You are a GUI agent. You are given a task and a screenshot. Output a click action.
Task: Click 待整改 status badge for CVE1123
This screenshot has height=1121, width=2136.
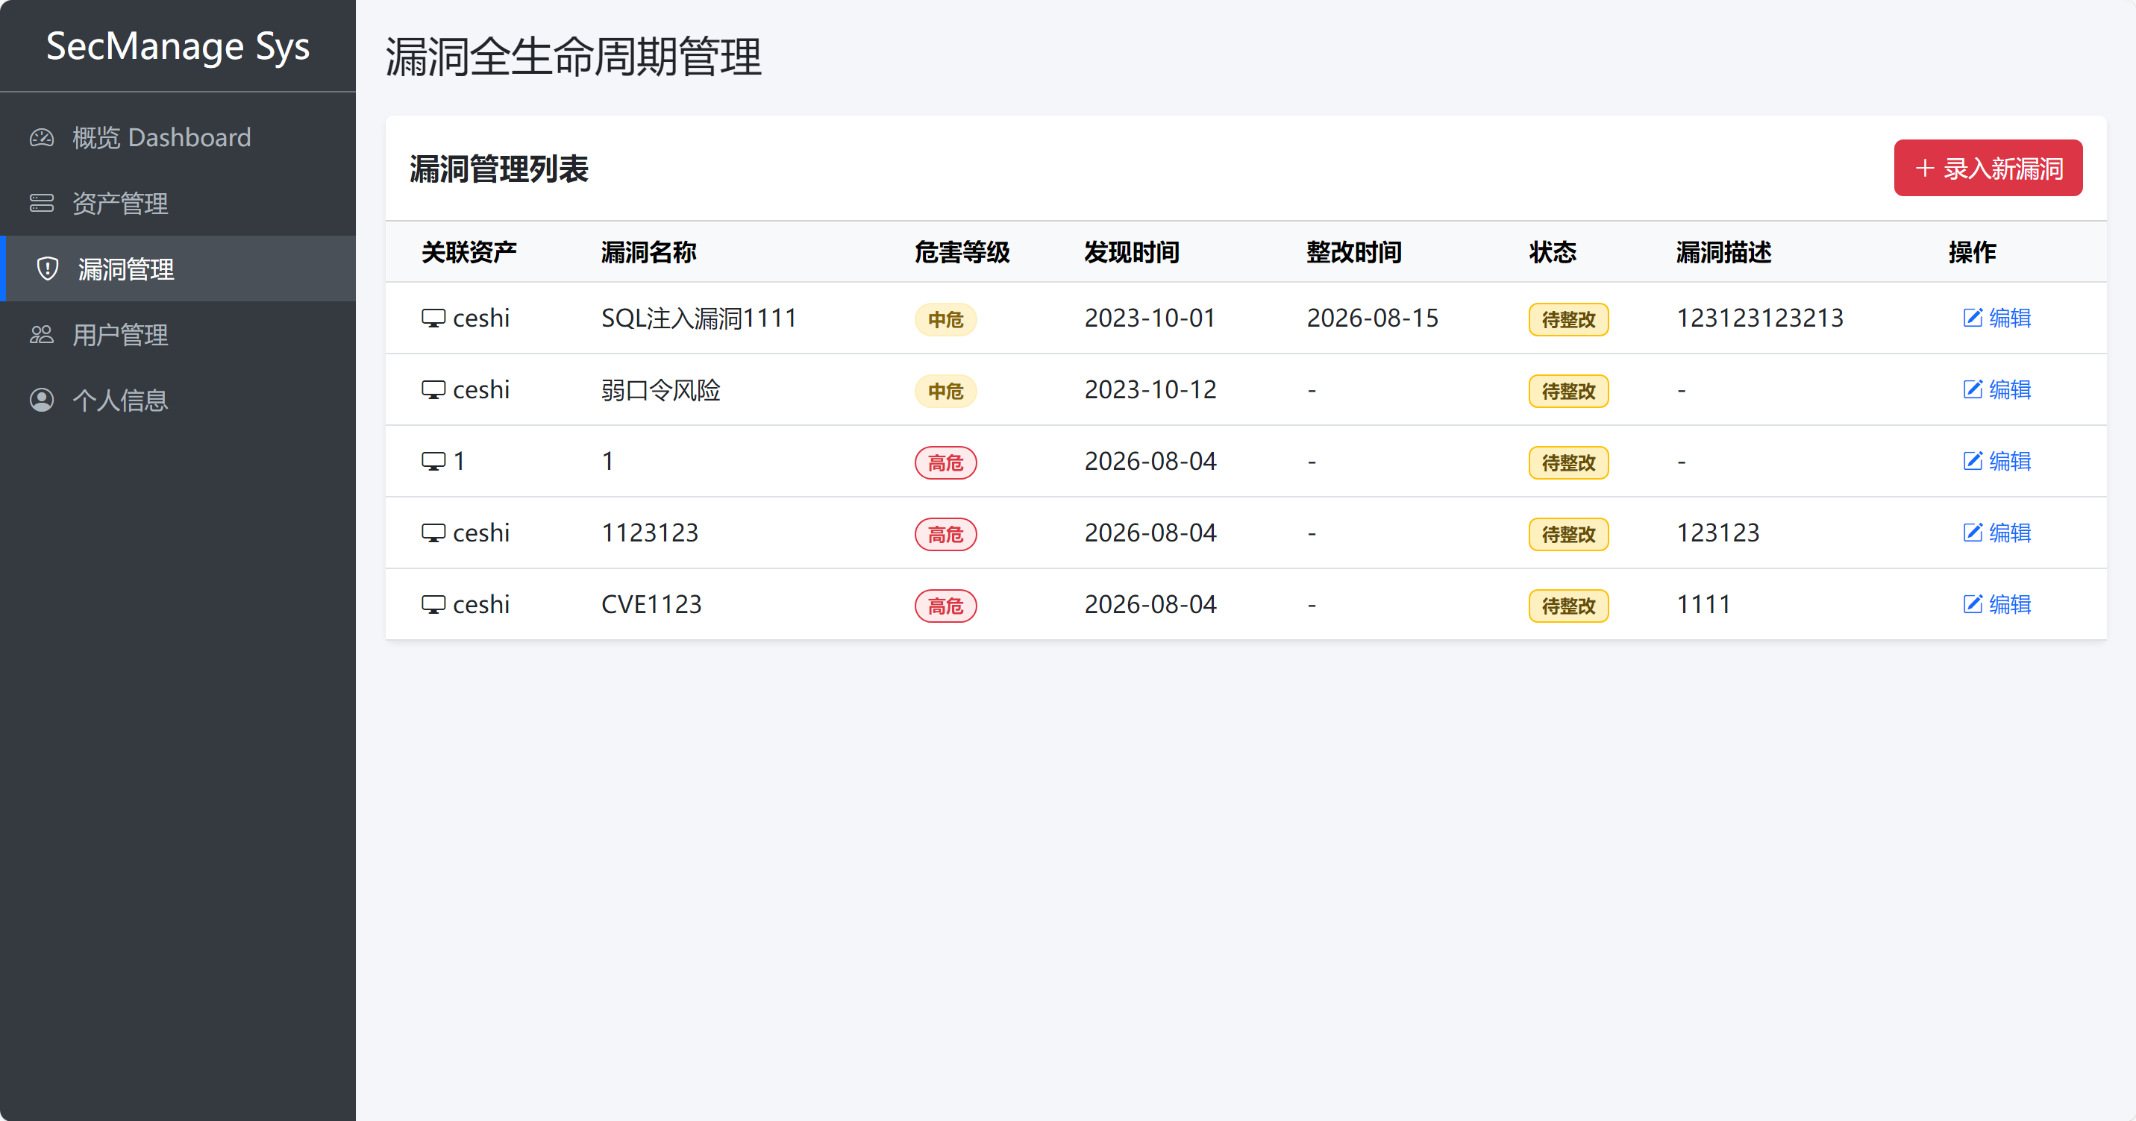(1568, 606)
